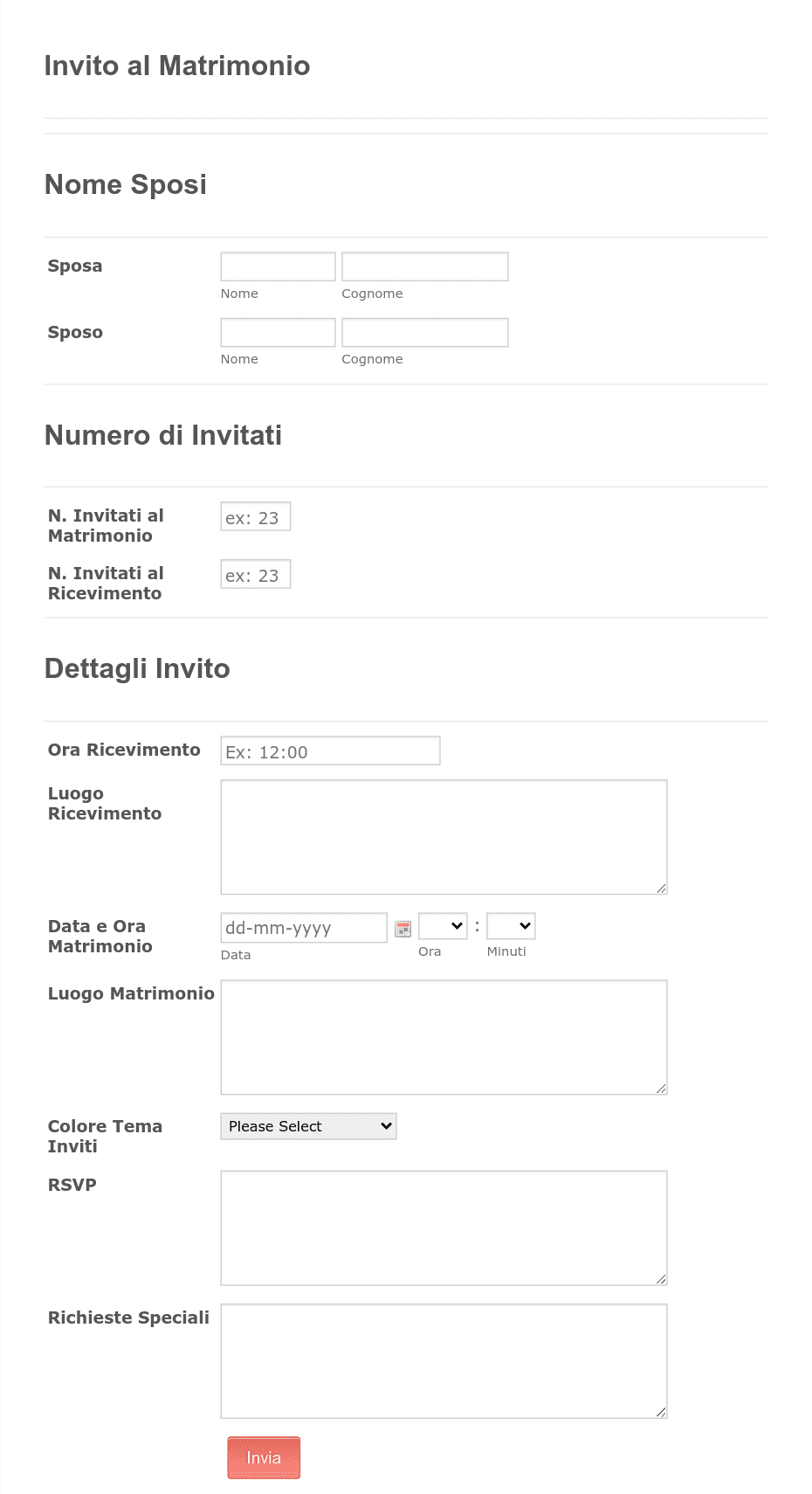Click the Dettagli Invito section heading
The height and width of the screenshot is (1494, 812).
137,668
